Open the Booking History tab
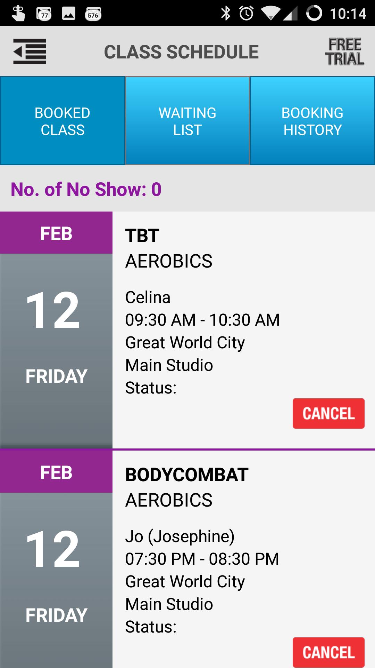This screenshot has height=668, width=375. [x=312, y=121]
